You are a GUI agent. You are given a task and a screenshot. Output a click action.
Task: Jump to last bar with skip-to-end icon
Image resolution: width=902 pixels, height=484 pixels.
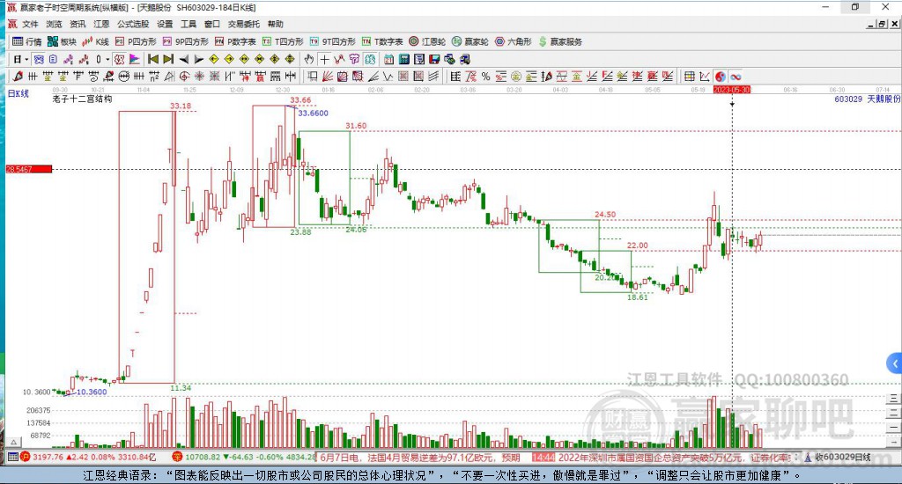pos(168,59)
